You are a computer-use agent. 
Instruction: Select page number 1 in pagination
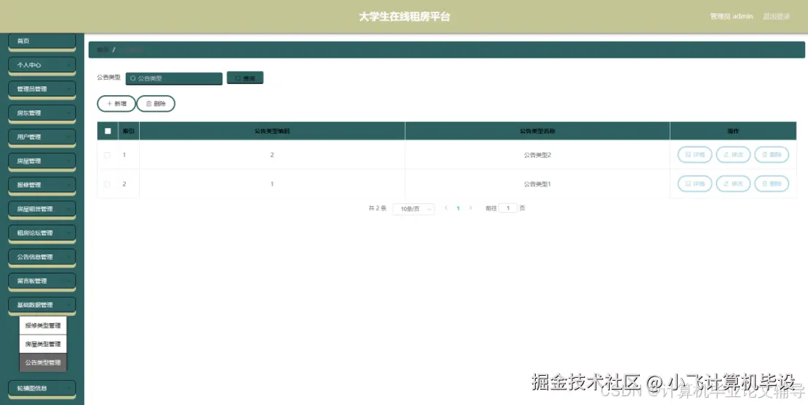(458, 208)
